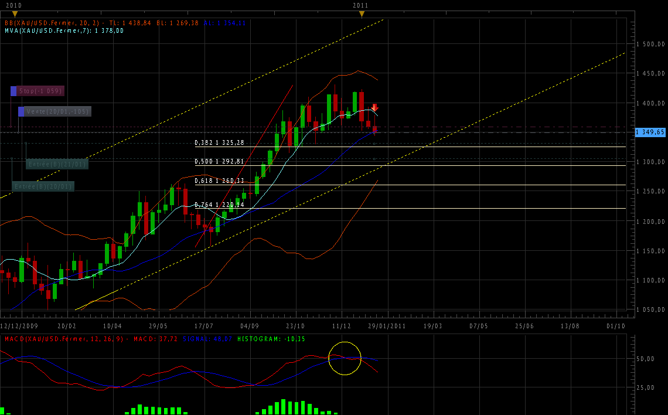This screenshot has height=415, width=668.
Task: Click the blue square on Vente order label
Action: (x=21, y=111)
